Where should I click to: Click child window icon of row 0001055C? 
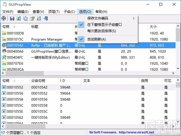point(4,105)
